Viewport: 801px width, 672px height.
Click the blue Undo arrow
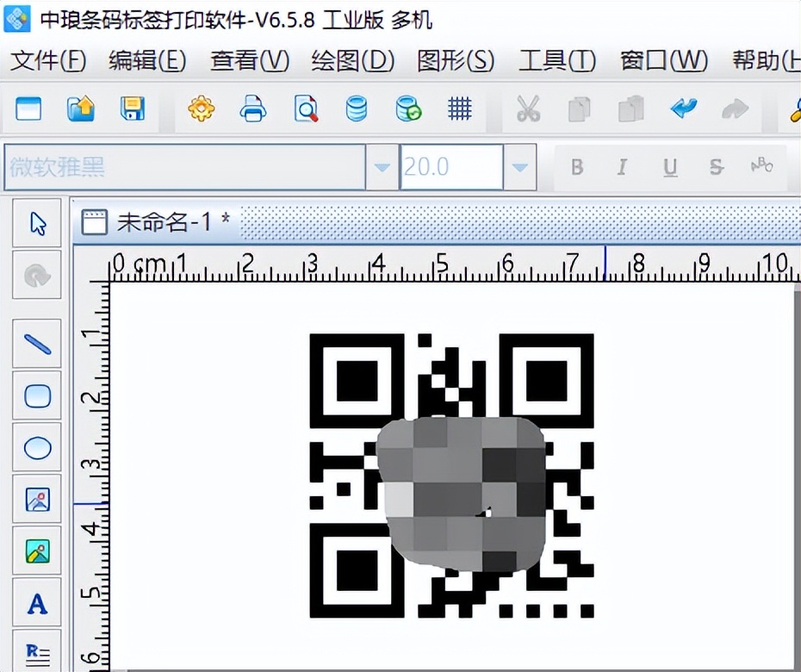(x=684, y=108)
